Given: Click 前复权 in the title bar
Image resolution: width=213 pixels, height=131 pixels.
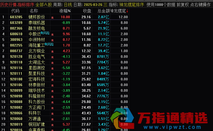Looking at the screenshot, I should (x=183, y=5).
